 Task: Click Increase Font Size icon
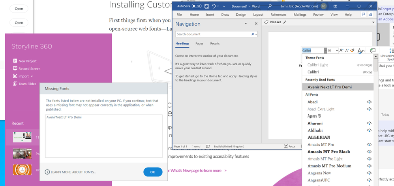(x=341, y=50)
